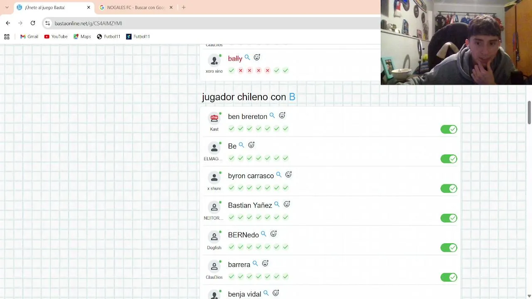Open emoji reaction for answer 'Be'
Screen dimensions: 532x299
pyautogui.click(x=251, y=145)
